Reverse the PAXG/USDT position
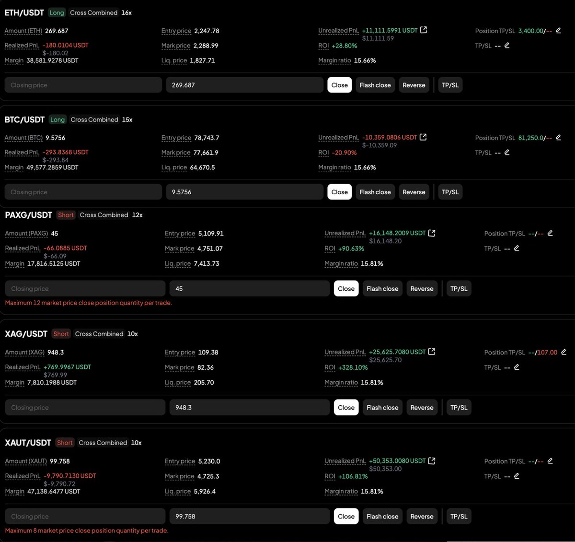This screenshot has width=575, height=542. click(x=422, y=288)
